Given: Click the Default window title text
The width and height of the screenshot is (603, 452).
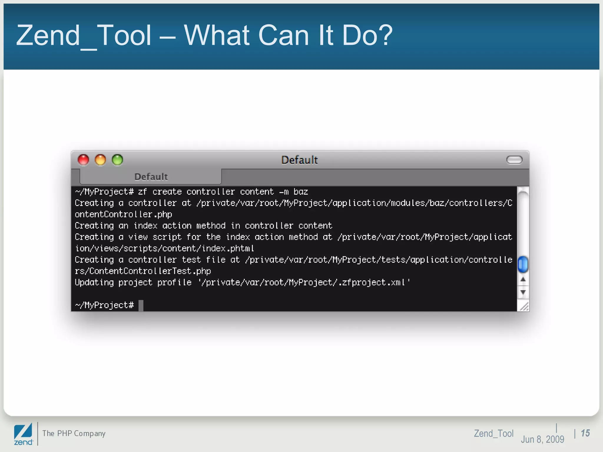Looking at the screenshot, I should click(x=299, y=160).
